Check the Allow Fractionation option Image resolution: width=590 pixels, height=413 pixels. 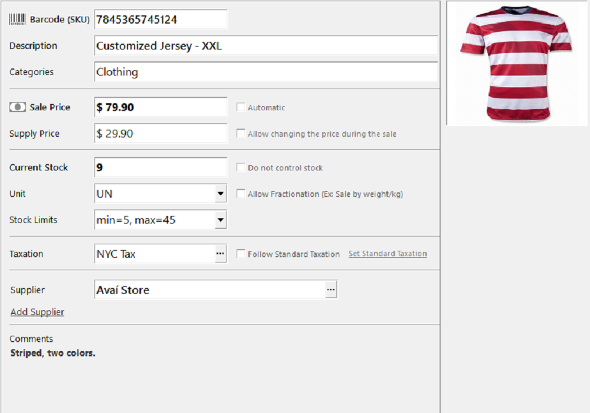pyautogui.click(x=241, y=193)
